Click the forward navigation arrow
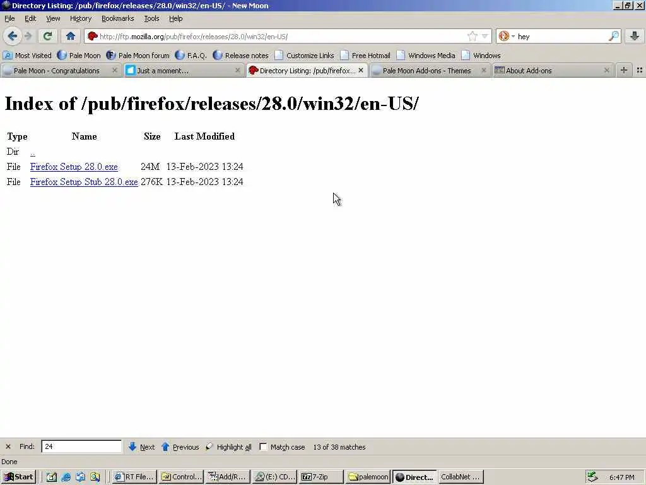646x485 pixels. coord(28,36)
